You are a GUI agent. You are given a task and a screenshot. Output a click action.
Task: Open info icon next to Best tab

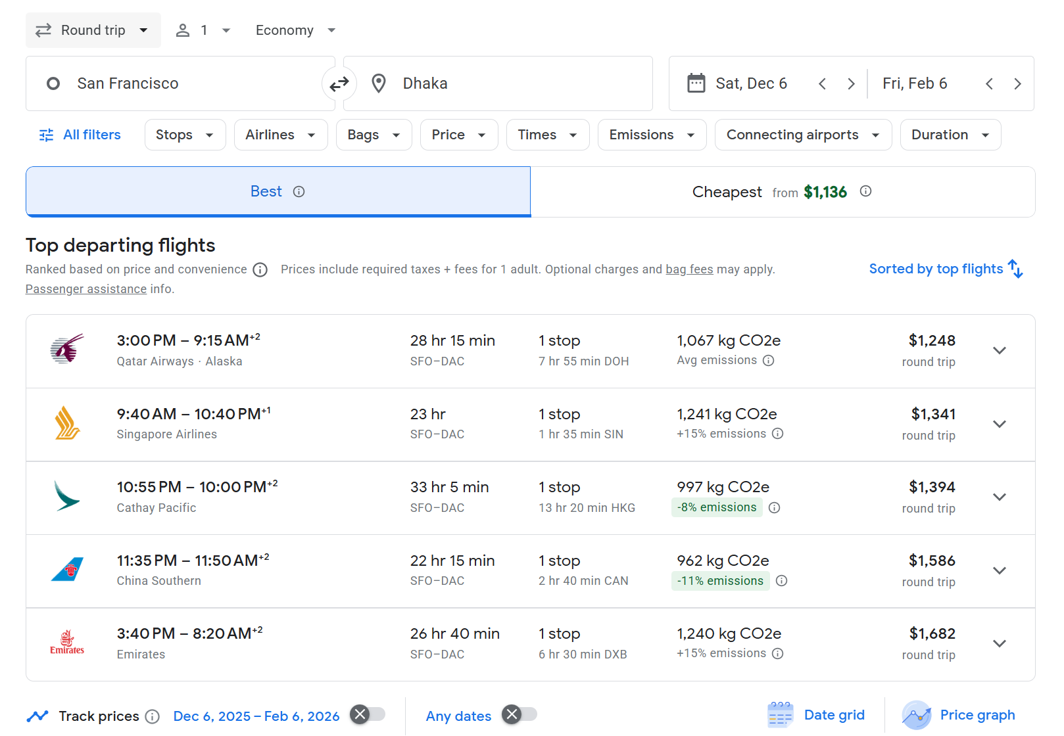point(299,192)
